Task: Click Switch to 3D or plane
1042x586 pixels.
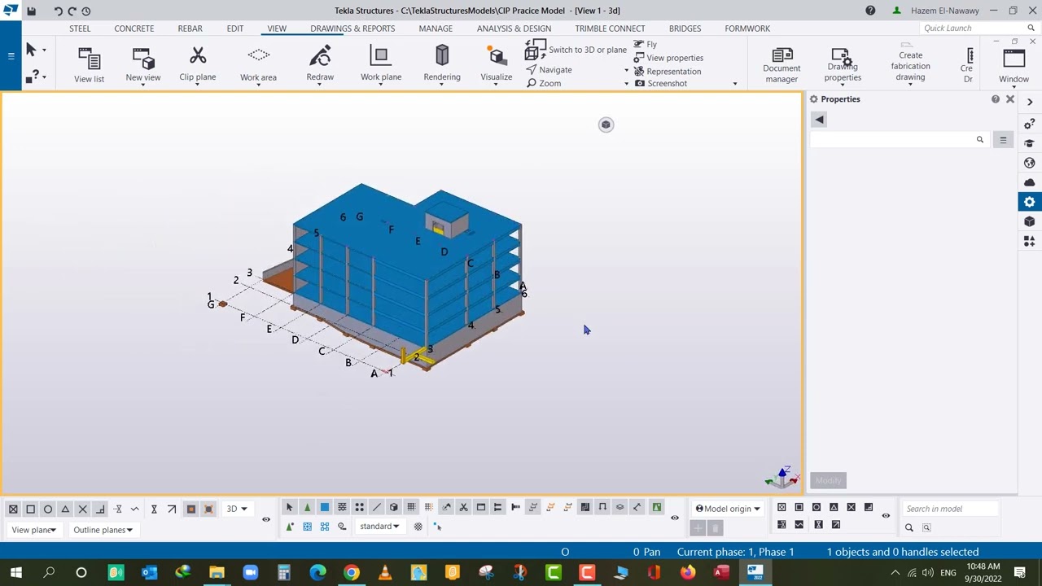Action: pyautogui.click(x=576, y=50)
